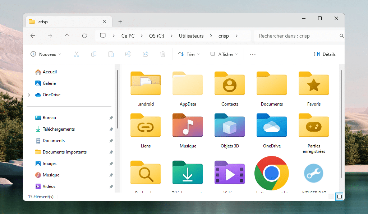Click the Share icon in the toolbar

click(145, 54)
